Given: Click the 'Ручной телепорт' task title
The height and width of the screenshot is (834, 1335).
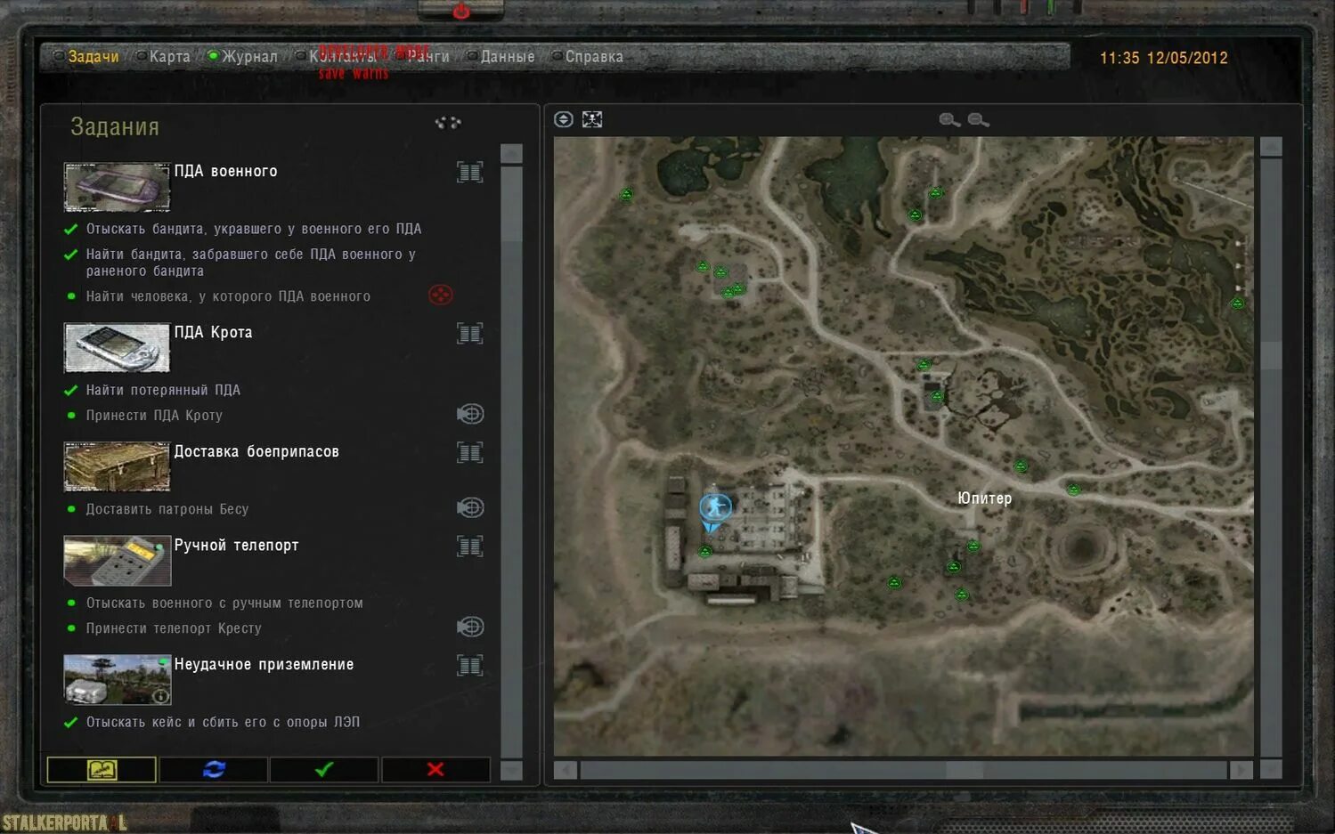Looking at the screenshot, I should click(x=236, y=546).
